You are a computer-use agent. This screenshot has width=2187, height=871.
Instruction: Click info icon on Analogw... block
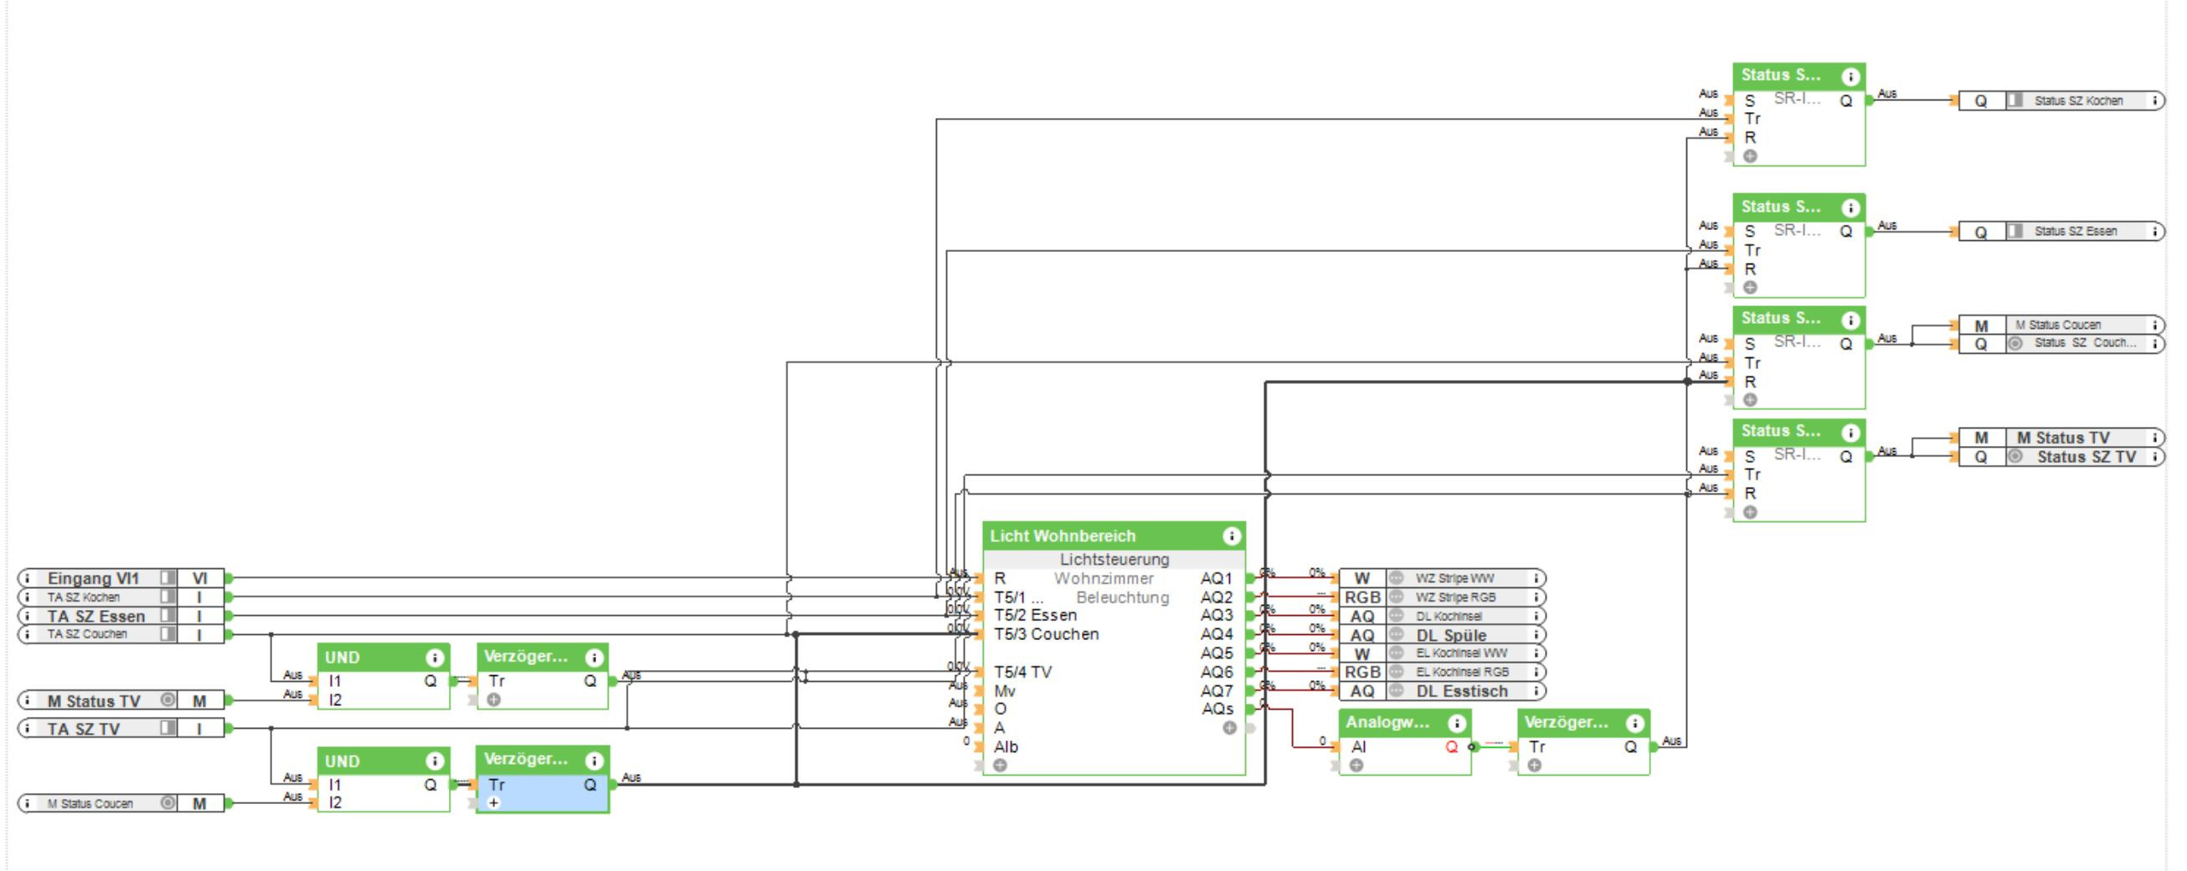pos(1457,724)
